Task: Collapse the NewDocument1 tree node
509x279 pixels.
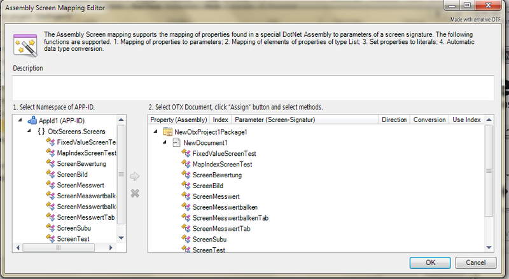Action: 166,143
